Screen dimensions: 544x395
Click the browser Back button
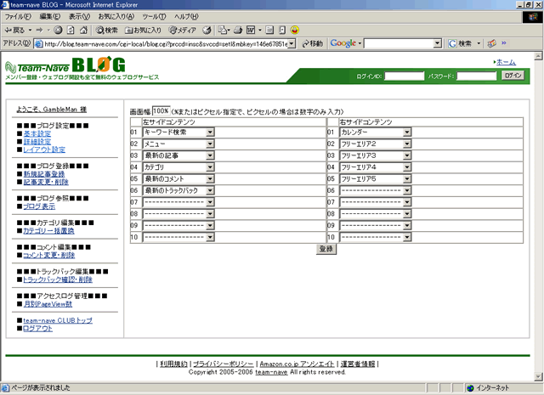17,30
